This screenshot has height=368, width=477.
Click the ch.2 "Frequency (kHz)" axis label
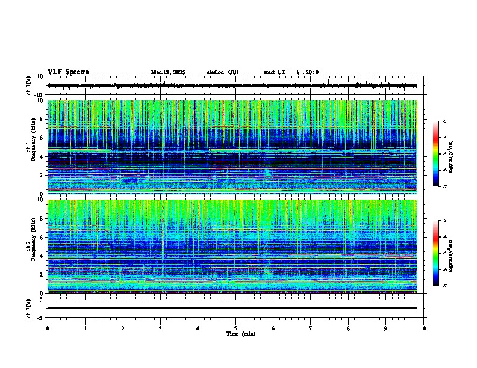(33, 239)
